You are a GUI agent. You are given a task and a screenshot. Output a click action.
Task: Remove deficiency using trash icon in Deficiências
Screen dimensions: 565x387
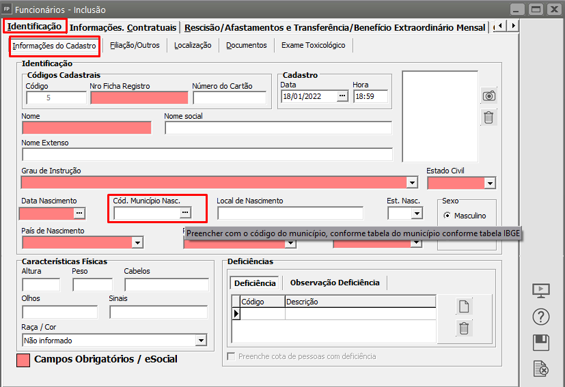pos(464,328)
